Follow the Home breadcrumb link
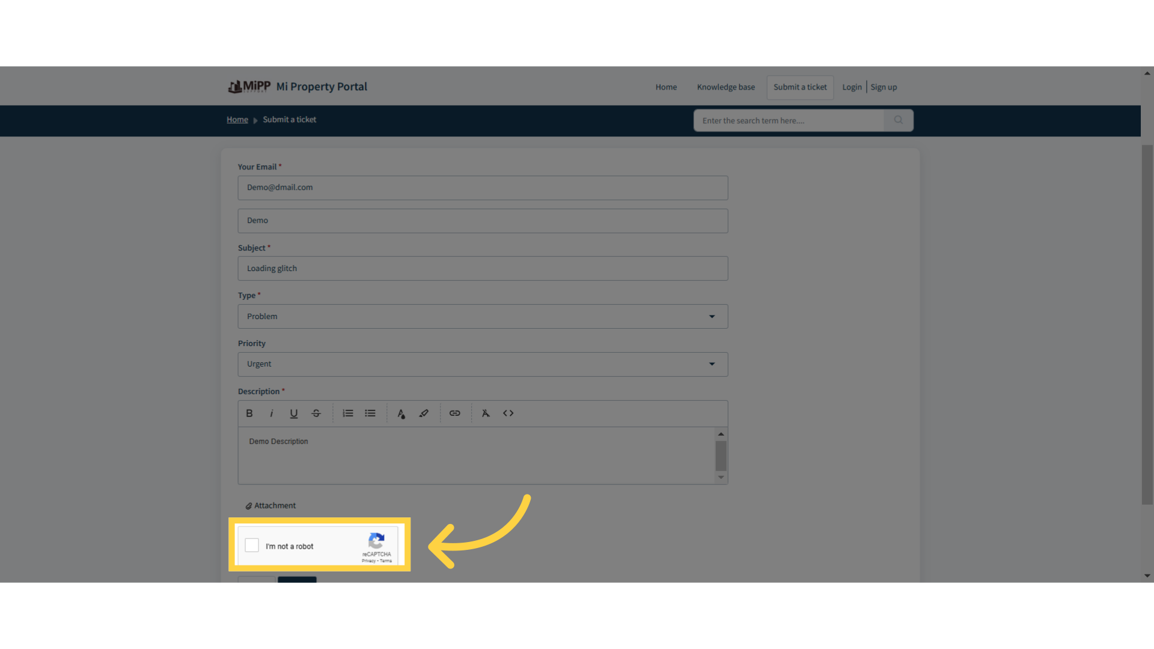Screen dimensions: 1154x649 point(237,120)
